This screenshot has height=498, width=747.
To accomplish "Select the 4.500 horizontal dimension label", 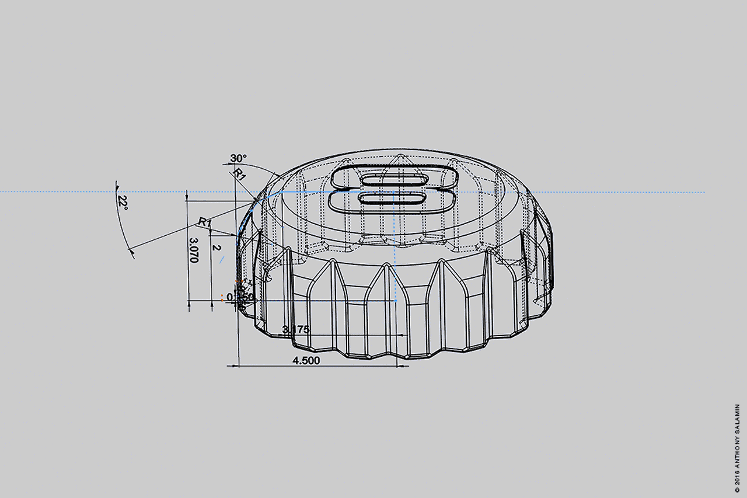I will point(306,361).
